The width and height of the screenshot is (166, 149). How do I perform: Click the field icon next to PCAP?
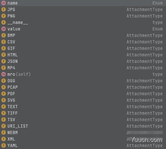pos(4,87)
